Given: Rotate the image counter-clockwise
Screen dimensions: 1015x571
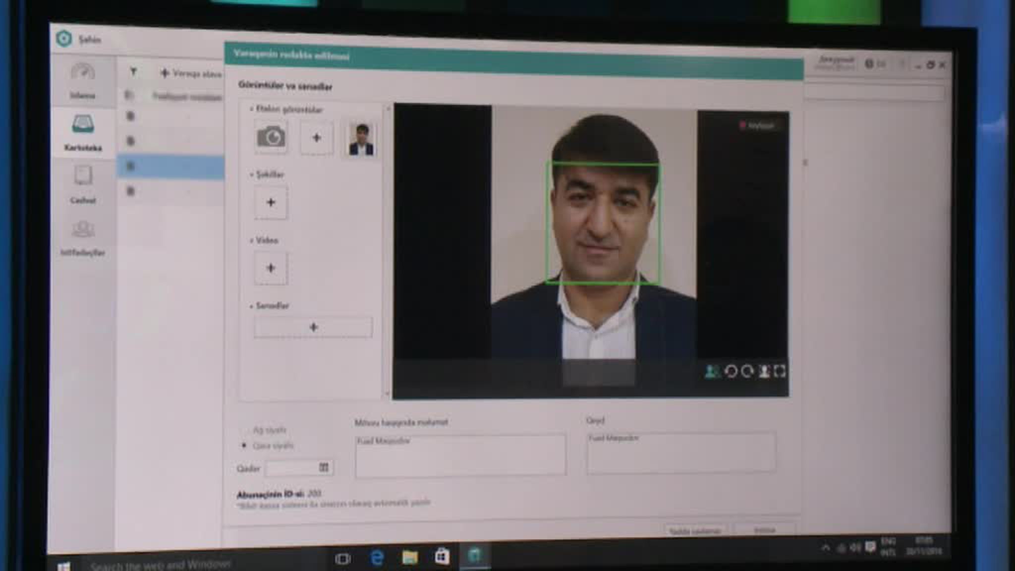Looking at the screenshot, I should 731,371.
